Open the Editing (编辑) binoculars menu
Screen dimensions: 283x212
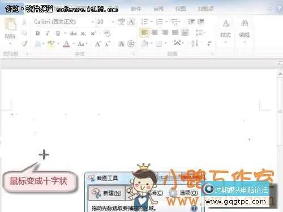pos(245,31)
